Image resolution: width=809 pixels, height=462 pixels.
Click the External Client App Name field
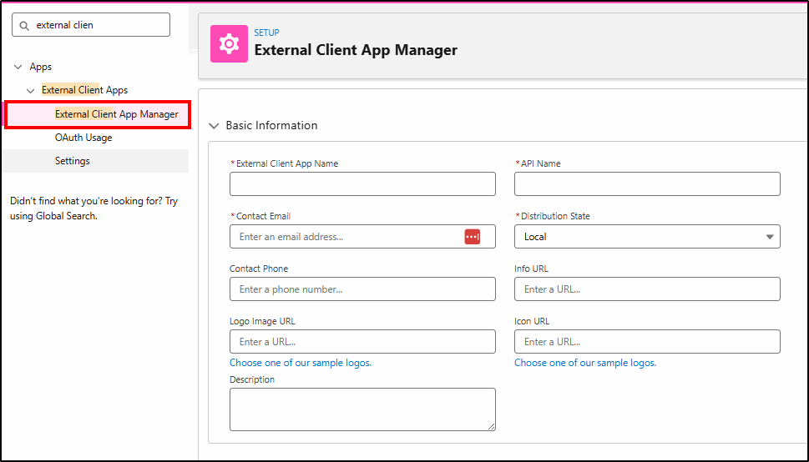coord(362,184)
